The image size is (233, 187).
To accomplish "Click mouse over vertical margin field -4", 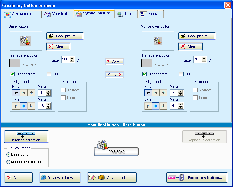I will [174, 106].
